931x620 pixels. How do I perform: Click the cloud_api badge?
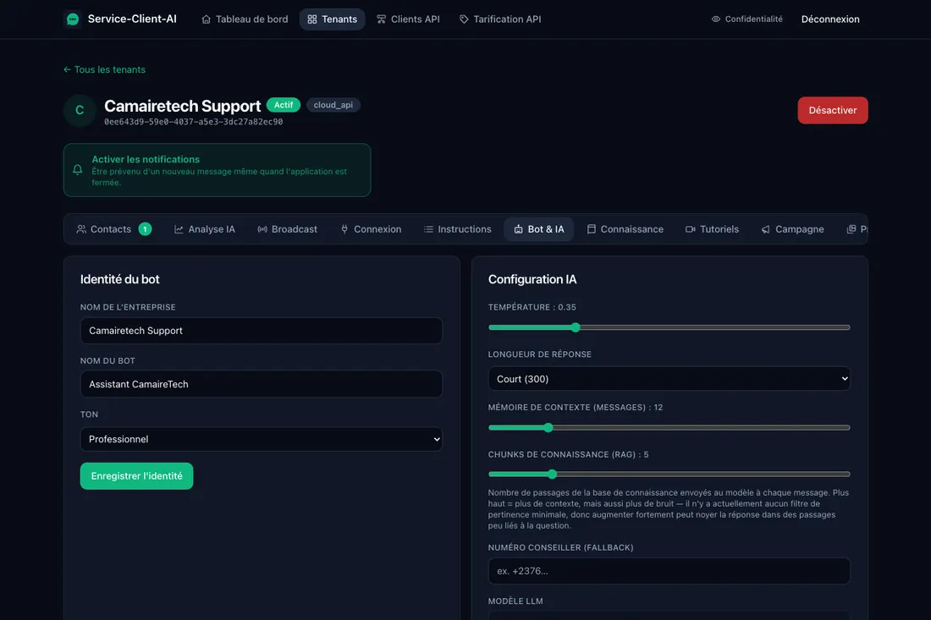tap(333, 105)
